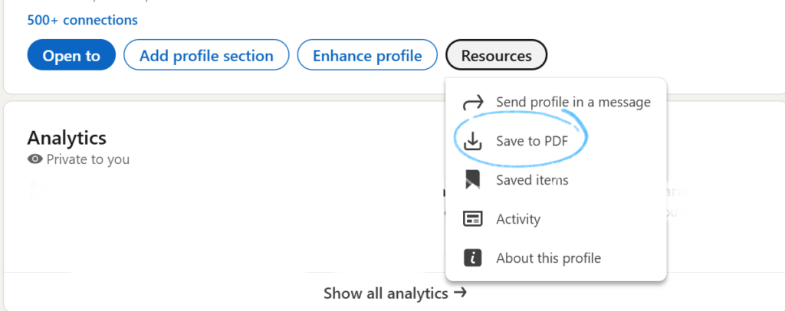Open the About this profile entry
This screenshot has height=311, width=785.
548,258
